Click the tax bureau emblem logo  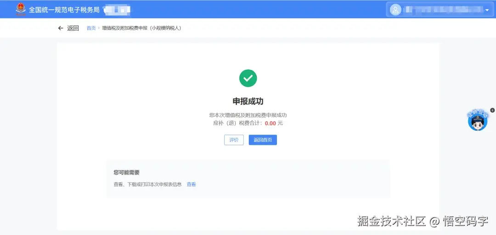[x=21, y=10]
